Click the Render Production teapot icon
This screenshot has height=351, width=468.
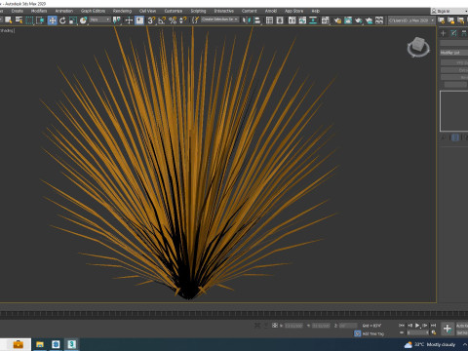(359, 20)
